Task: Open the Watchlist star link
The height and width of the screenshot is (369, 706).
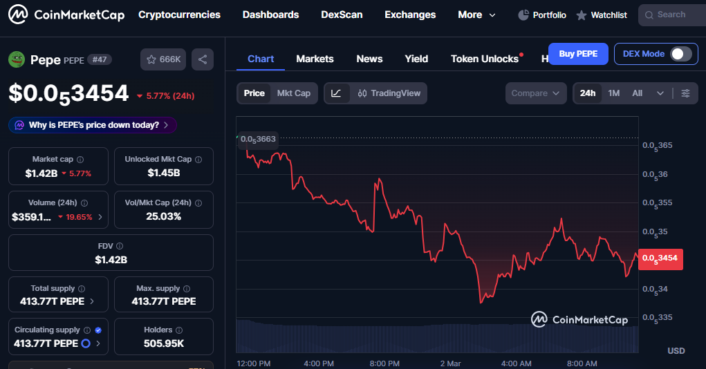Action: tap(602, 15)
